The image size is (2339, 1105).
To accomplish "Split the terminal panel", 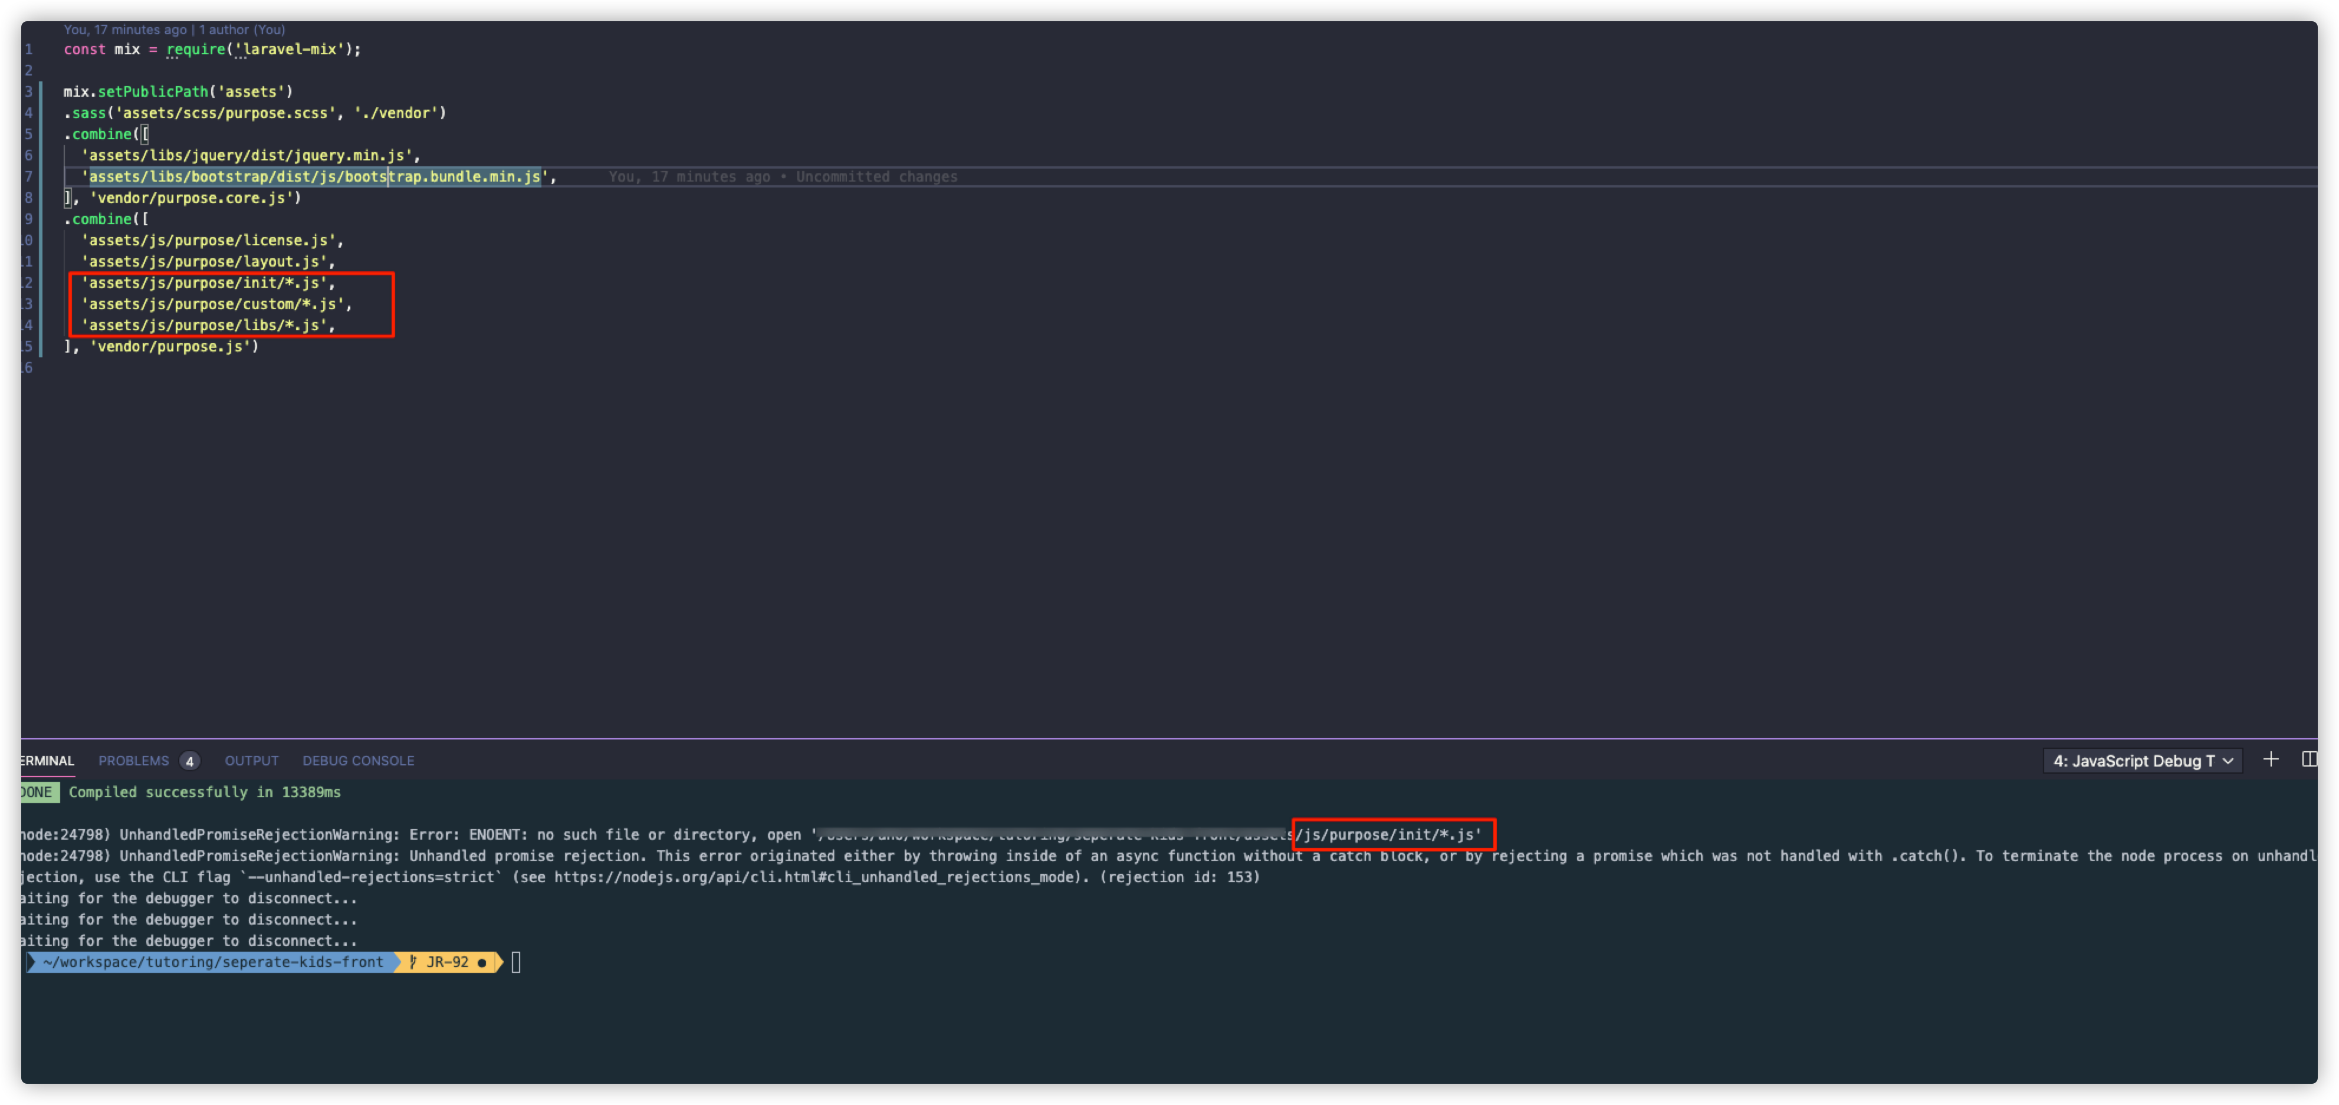I will (x=2309, y=760).
